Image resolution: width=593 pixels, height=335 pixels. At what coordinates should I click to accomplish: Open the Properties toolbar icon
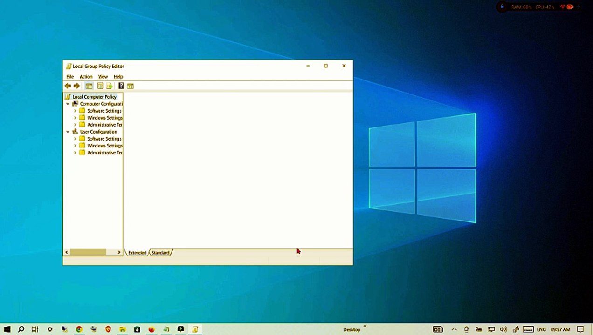click(100, 86)
